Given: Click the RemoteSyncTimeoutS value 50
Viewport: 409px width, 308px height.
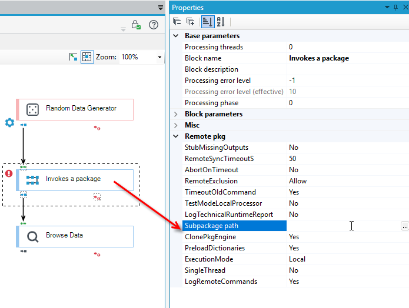Looking at the screenshot, I should point(292,159).
